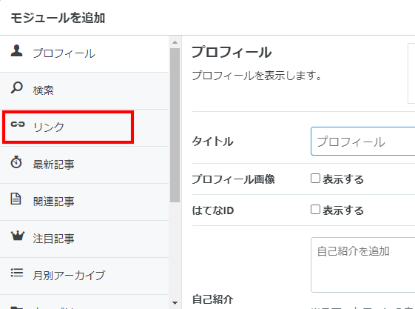Click the モジュールを追加 dialog title

point(58,18)
